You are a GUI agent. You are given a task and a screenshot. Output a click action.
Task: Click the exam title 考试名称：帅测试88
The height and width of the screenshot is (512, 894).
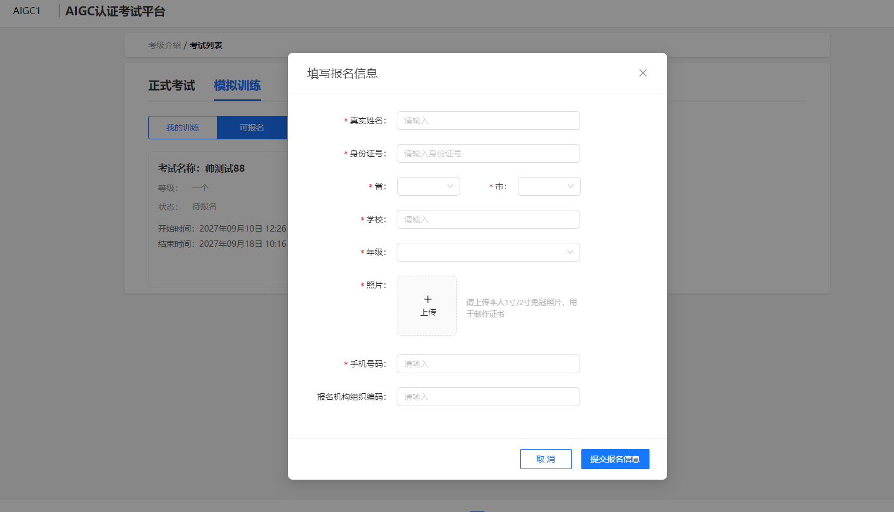(x=201, y=168)
